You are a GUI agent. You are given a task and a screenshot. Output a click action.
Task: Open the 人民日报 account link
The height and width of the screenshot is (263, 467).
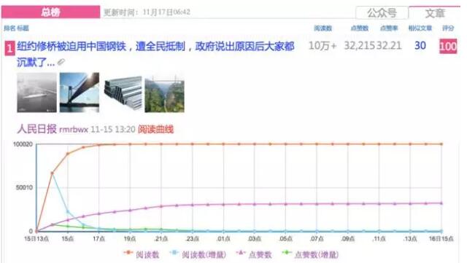(36, 129)
